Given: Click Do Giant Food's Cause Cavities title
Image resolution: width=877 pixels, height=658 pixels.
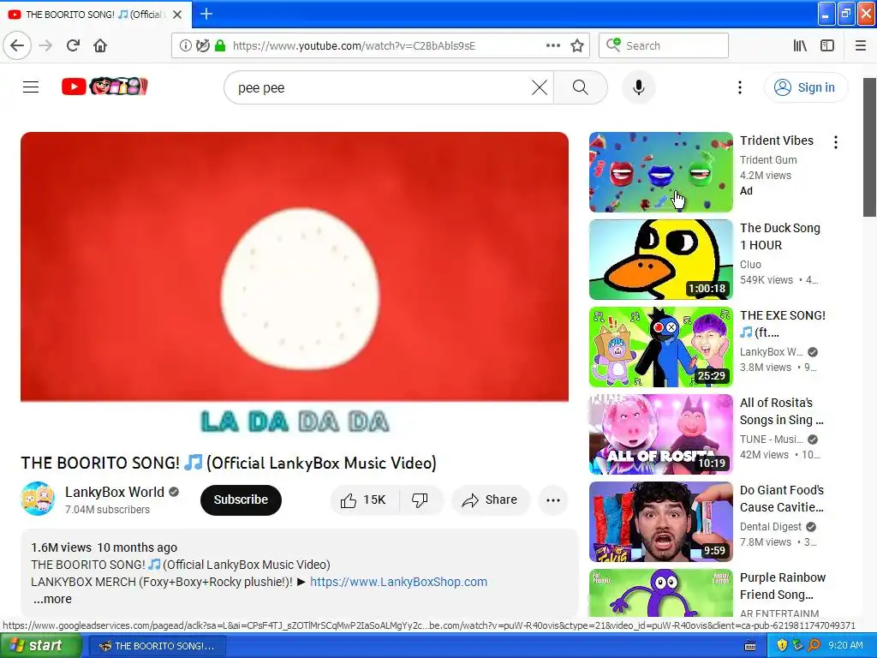Looking at the screenshot, I should tap(782, 498).
